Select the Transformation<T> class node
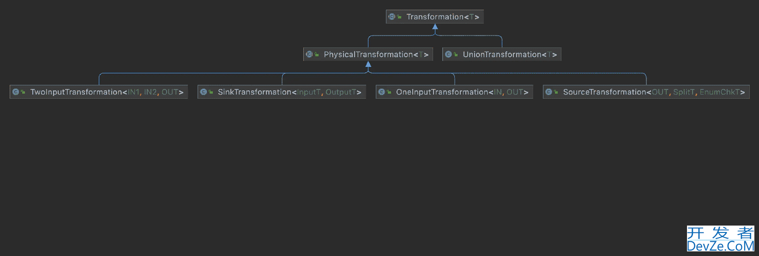The image size is (759, 256). point(435,17)
